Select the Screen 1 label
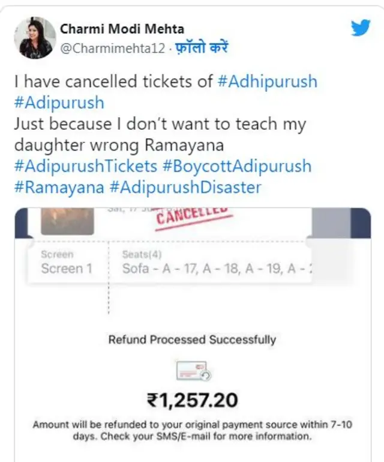 coord(67,269)
